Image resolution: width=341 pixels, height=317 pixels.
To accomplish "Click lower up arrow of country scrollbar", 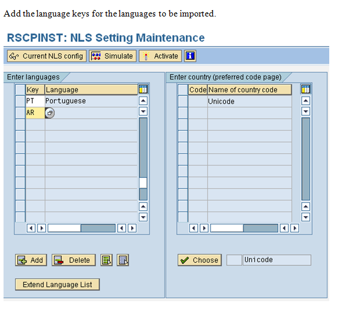I will (x=306, y=206).
